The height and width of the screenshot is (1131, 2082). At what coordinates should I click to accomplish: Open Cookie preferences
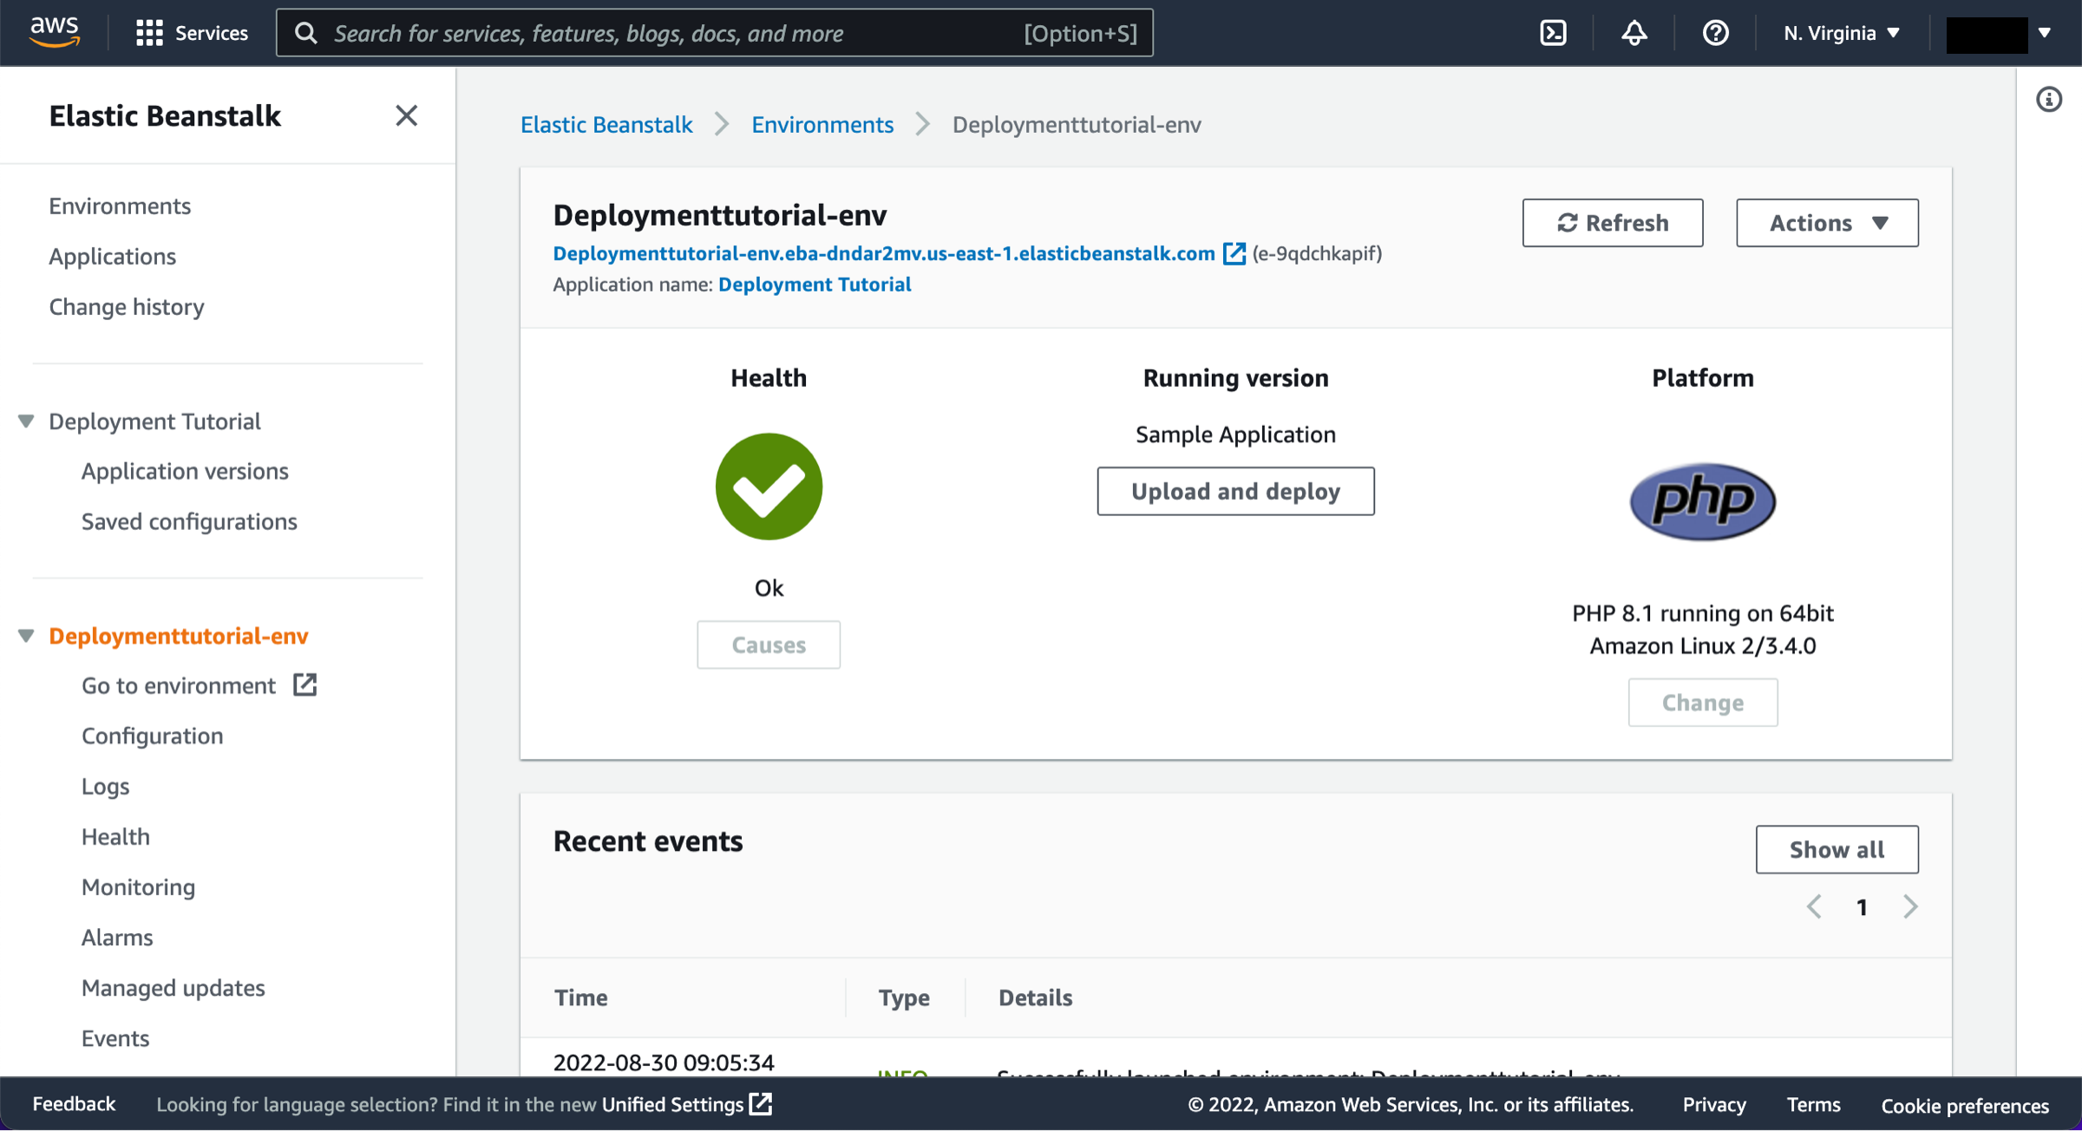point(1965,1105)
